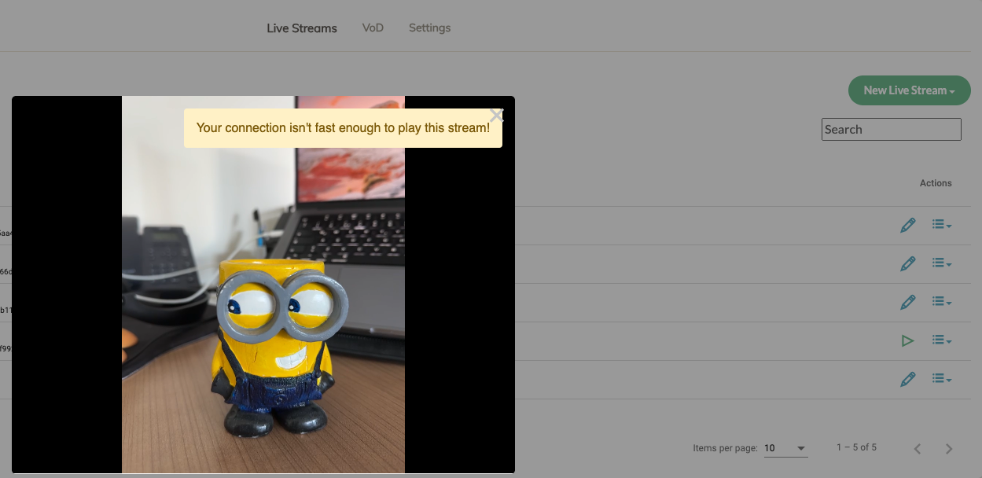Dismiss the slow connection warning

click(496, 115)
